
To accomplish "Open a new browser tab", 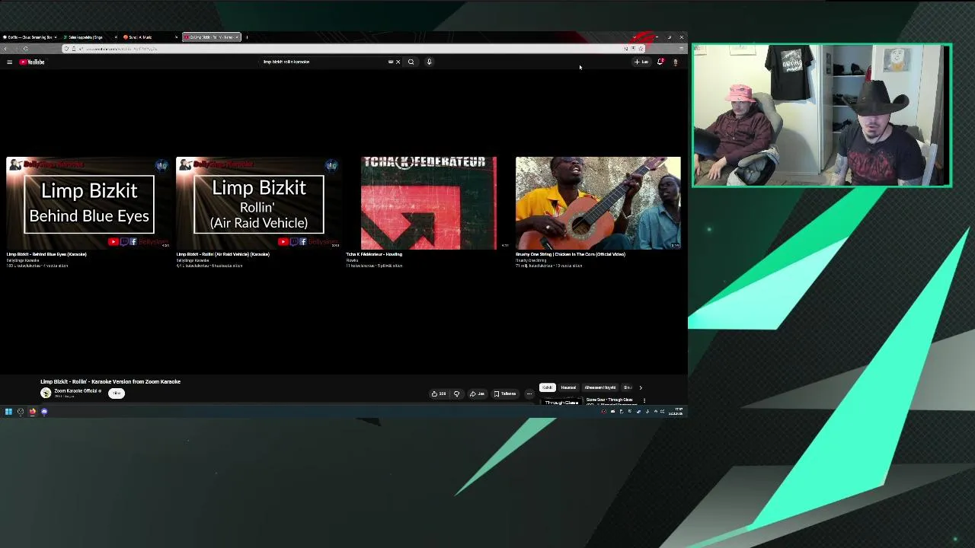I will tap(247, 37).
